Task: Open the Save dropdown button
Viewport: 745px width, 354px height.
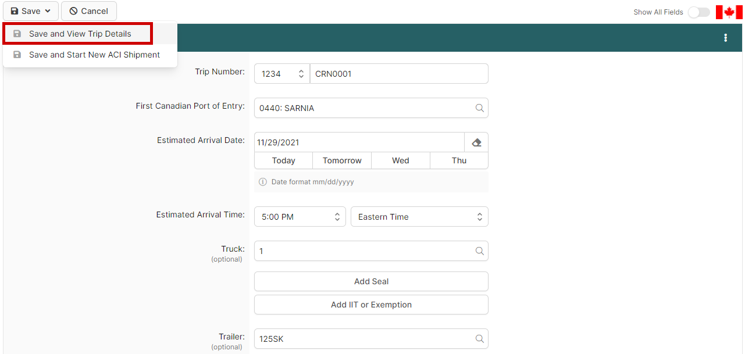Action: pos(31,11)
